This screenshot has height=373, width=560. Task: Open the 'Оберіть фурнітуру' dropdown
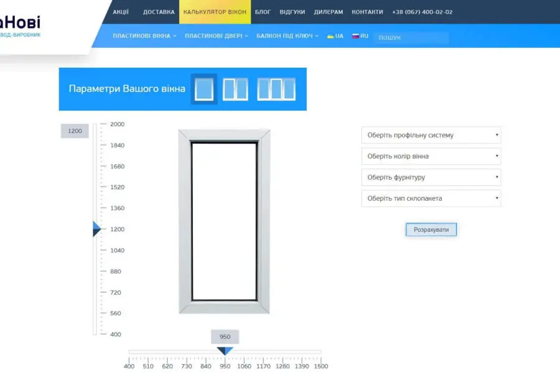tap(431, 178)
